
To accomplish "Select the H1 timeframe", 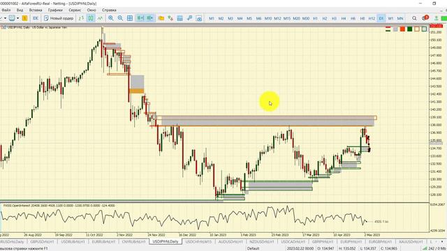I will coord(315,18).
